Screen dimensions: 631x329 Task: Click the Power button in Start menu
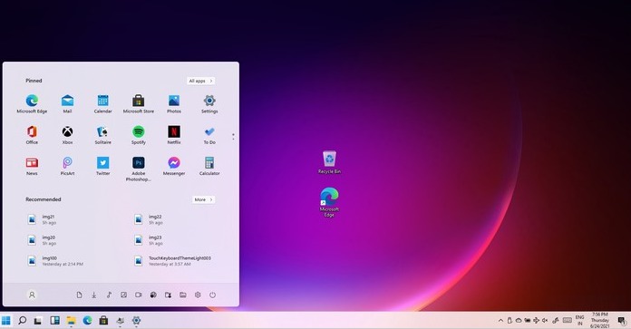point(212,295)
